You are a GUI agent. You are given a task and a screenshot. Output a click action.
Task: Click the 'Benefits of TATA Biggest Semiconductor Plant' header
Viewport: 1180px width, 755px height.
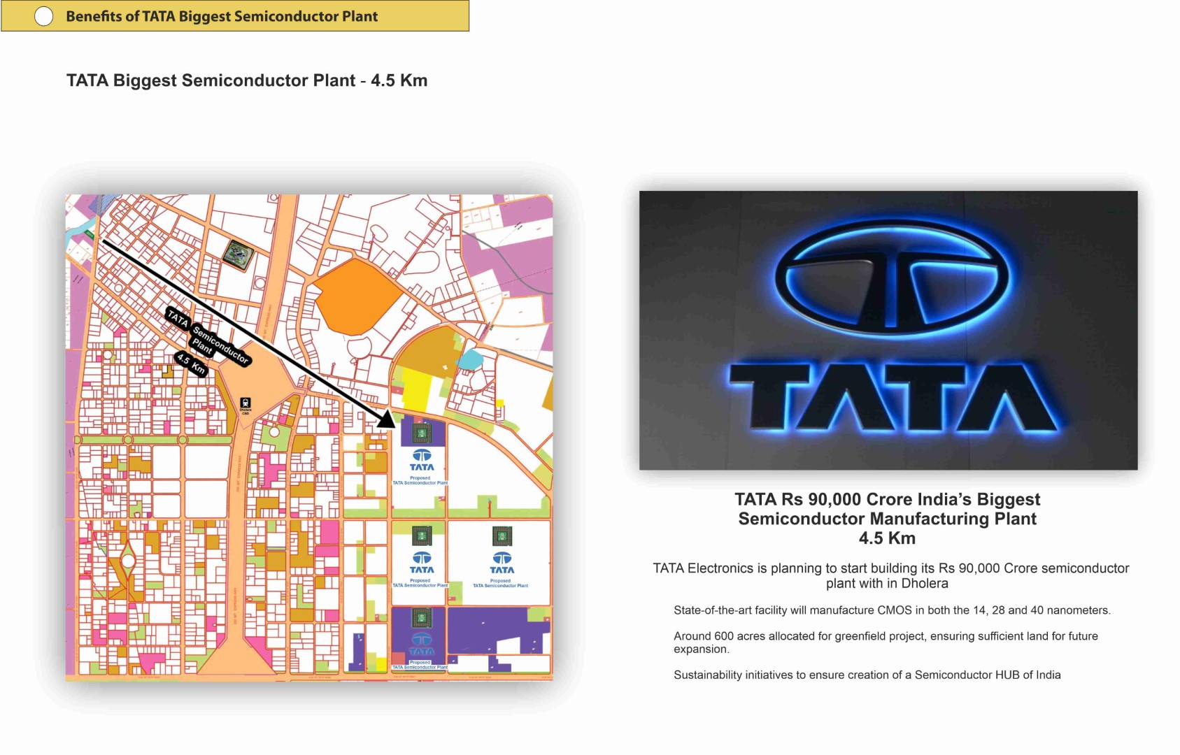[222, 17]
